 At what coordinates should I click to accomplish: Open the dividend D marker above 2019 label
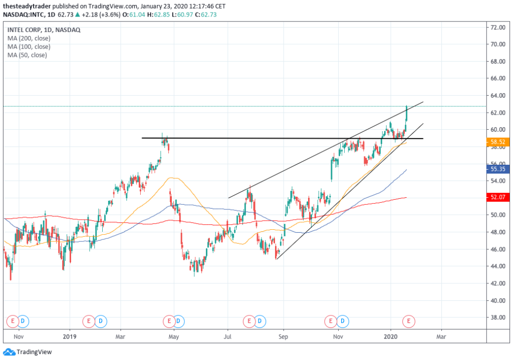click(100, 321)
